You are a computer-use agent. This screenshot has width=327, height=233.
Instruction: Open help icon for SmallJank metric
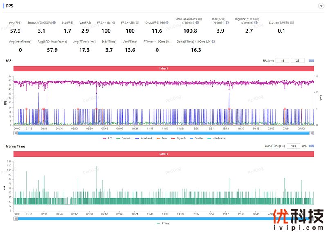coord(197,22)
